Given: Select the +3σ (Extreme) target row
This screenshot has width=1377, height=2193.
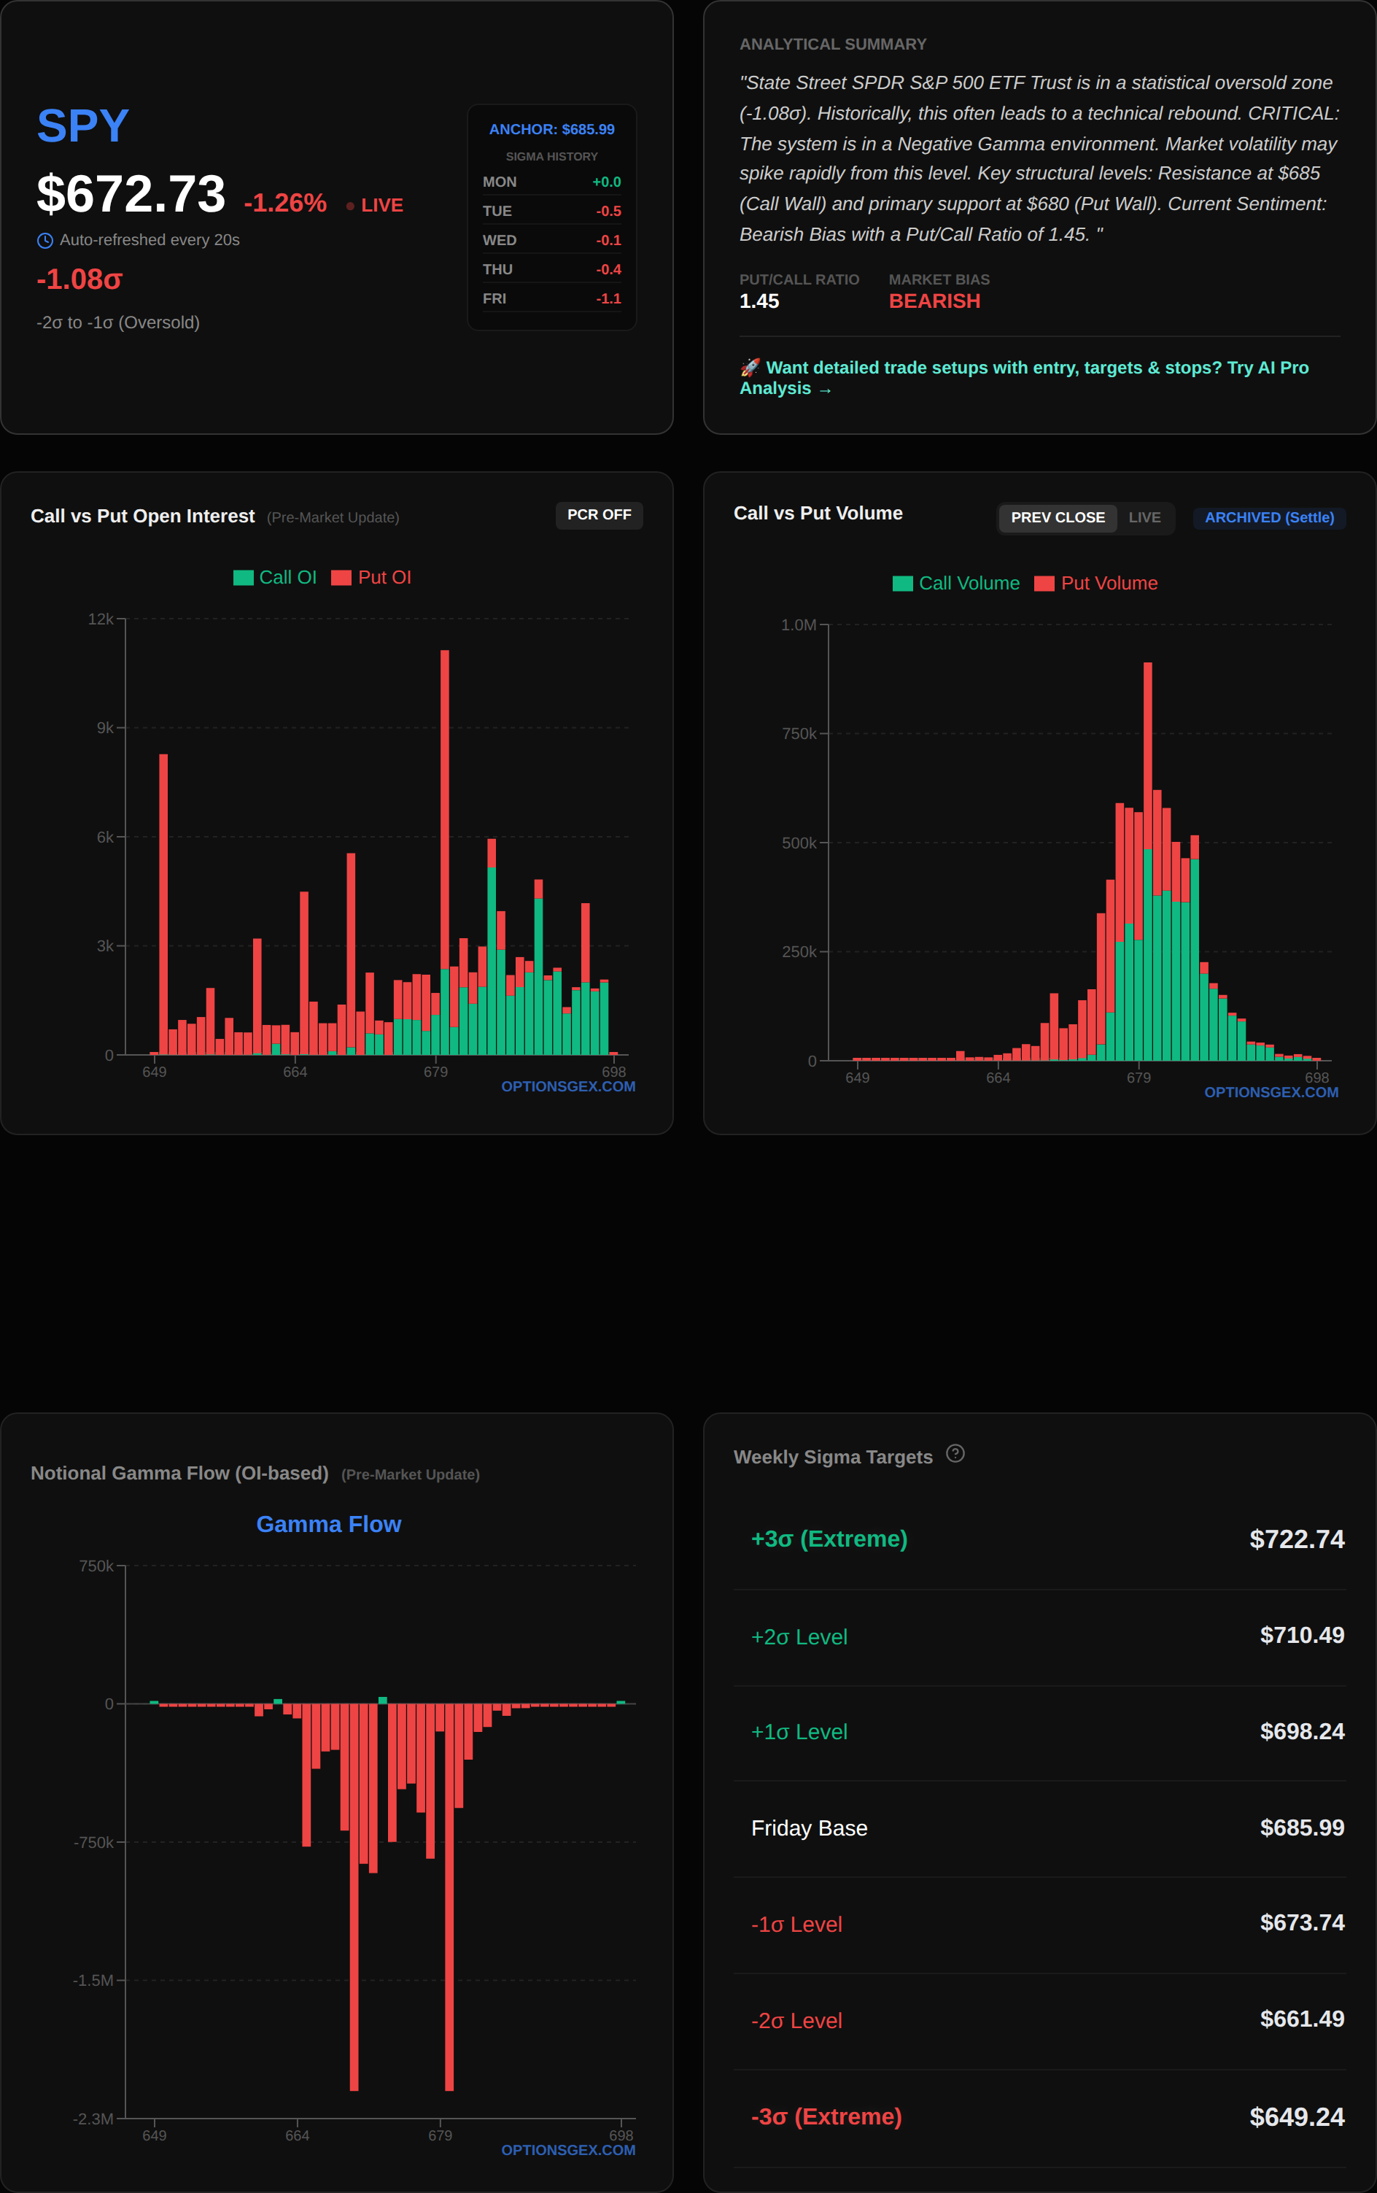Looking at the screenshot, I should (1039, 1539).
